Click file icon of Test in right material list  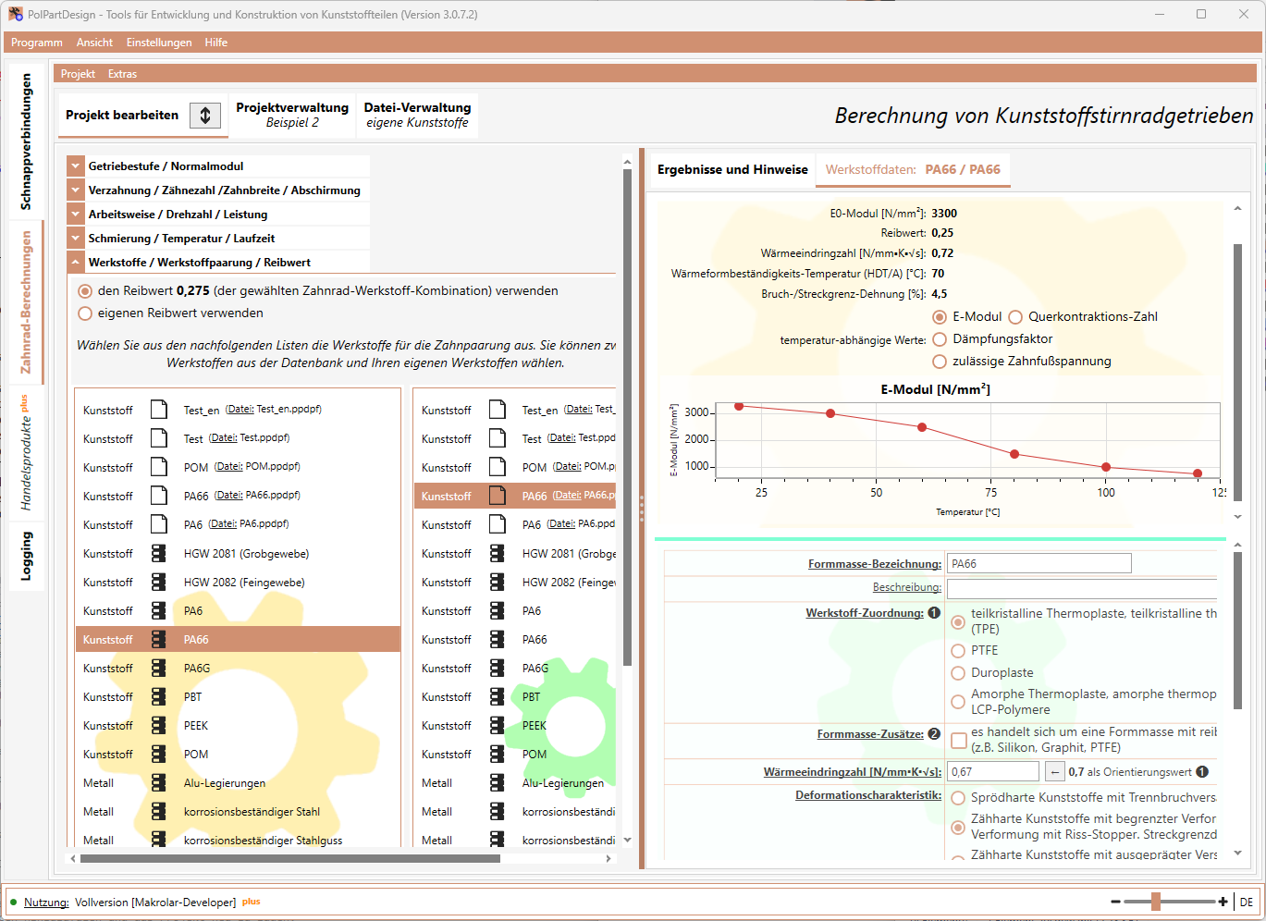(x=498, y=438)
